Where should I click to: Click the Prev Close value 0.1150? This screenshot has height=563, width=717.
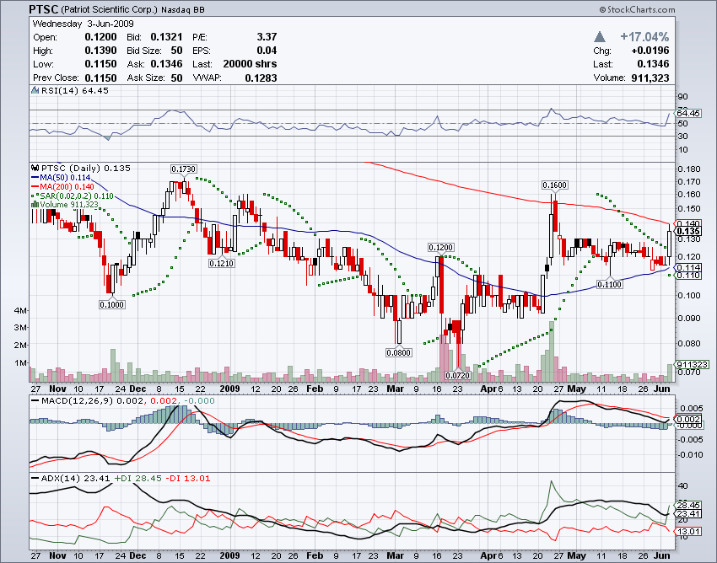[x=100, y=78]
